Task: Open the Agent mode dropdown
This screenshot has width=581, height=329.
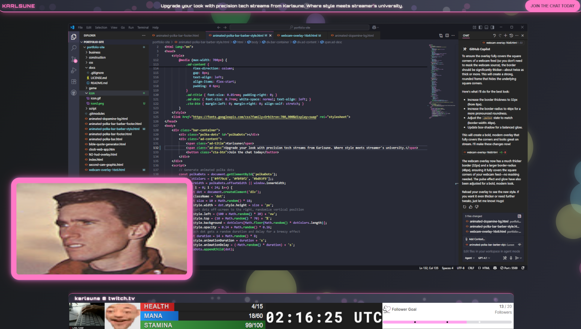Action: point(470,258)
